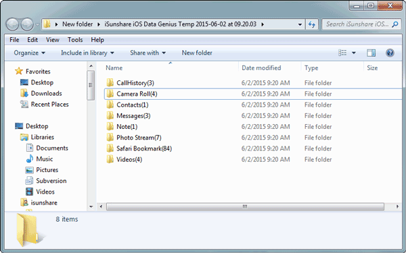The width and height of the screenshot is (406, 253).
Task: Select Contacts(1) folder icon
Action: 110,105
